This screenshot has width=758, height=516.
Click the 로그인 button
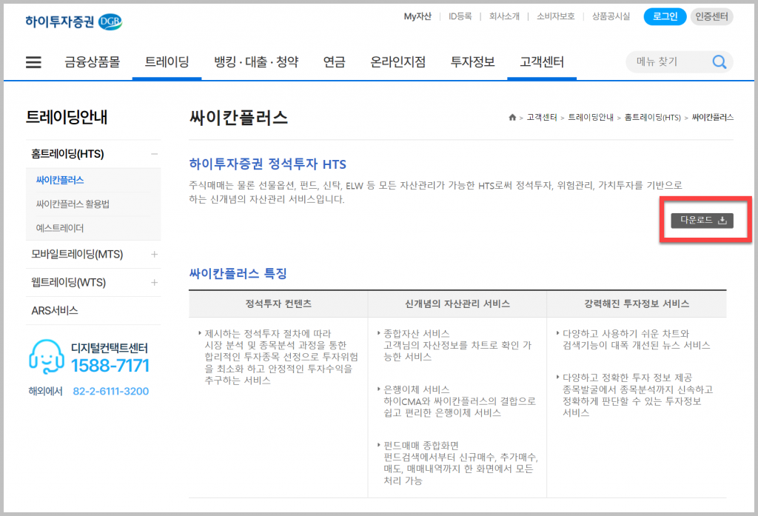click(665, 16)
